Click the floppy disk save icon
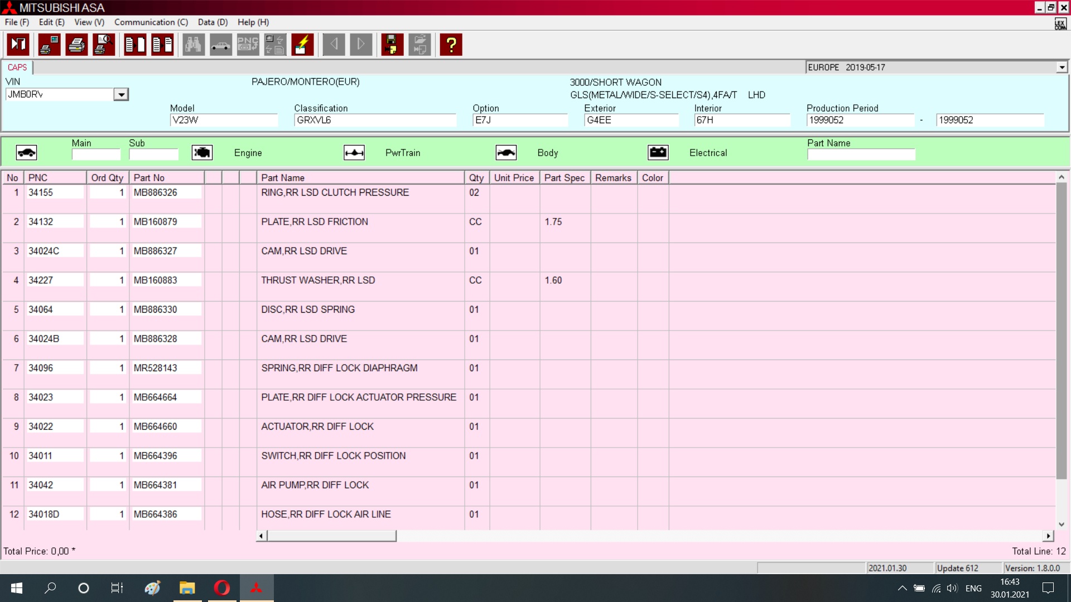Viewport: 1071px width, 602px height. [x=392, y=45]
